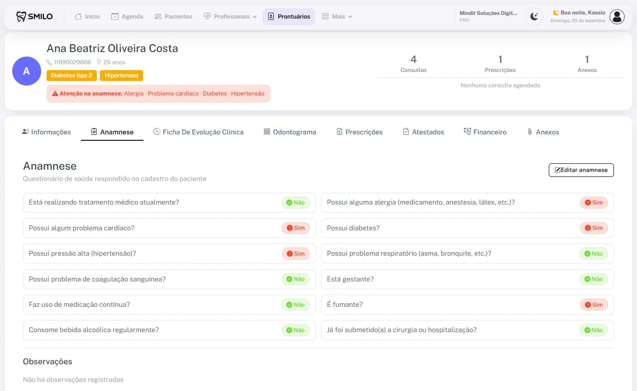The image size is (637, 391).
Task: Expand the Profissionais dropdown menu
Action: (x=230, y=16)
